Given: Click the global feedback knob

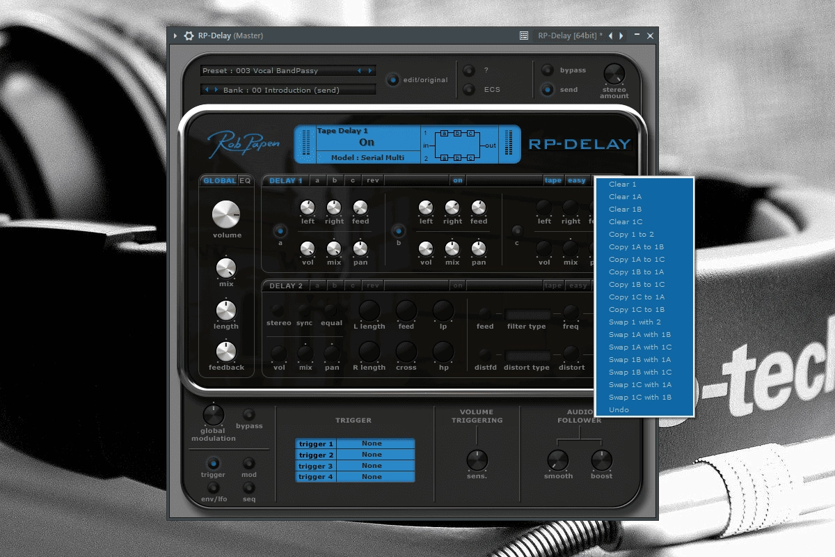Looking at the screenshot, I should [226, 352].
